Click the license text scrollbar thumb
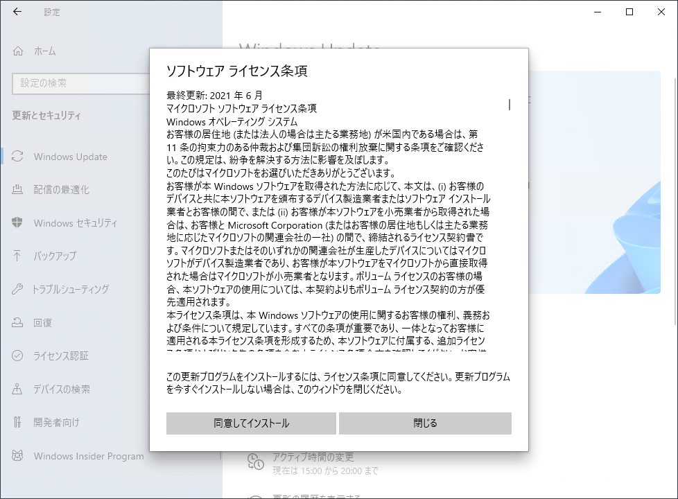Screen dimensions: 678x499 pos(510,105)
